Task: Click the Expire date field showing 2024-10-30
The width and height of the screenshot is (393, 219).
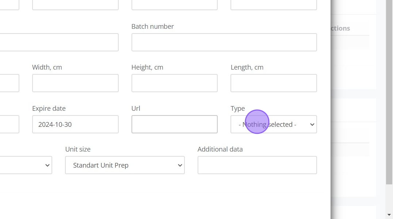Action: pyautogui.click(x=75, y=124)
